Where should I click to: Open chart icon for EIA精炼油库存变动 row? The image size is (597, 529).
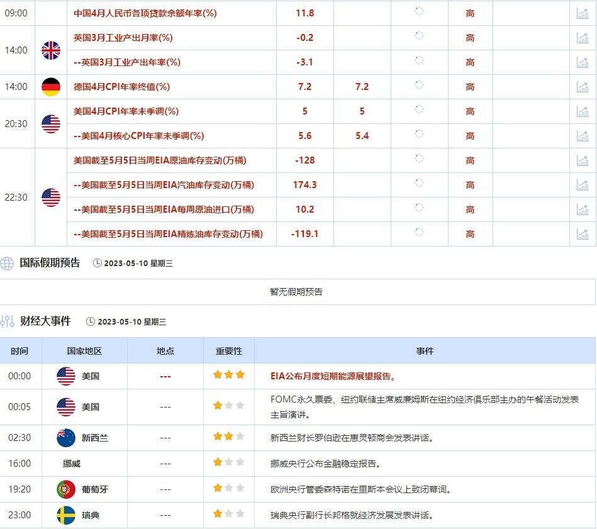pyautogui.click(x=583, y=234)
